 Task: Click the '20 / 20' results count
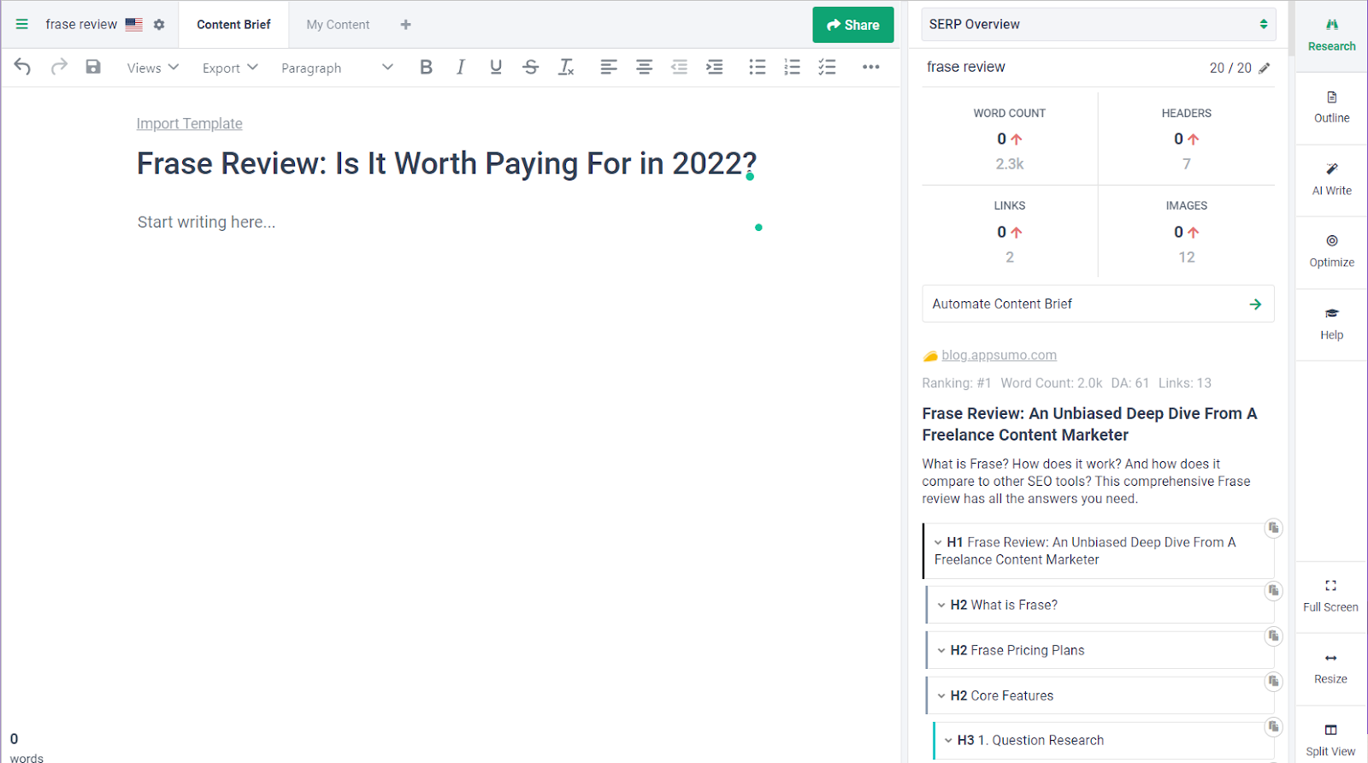1230,68
